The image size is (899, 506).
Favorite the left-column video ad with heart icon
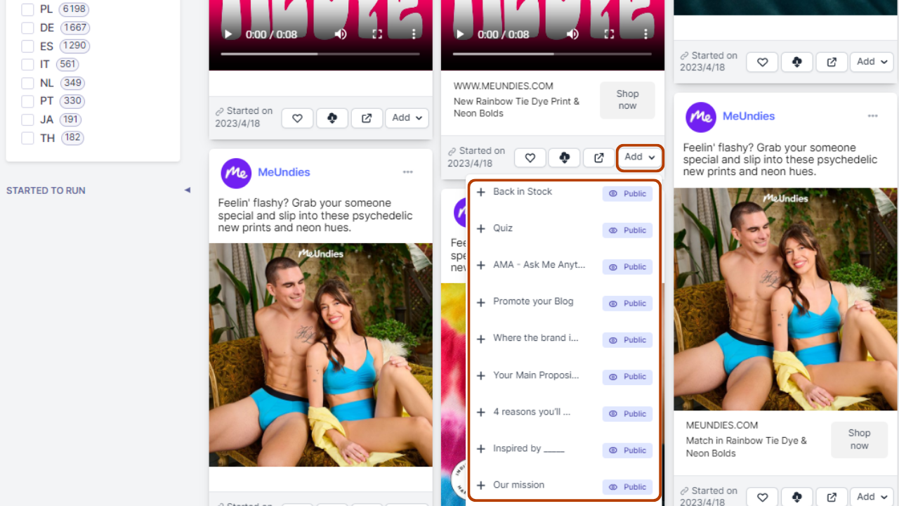297,118
